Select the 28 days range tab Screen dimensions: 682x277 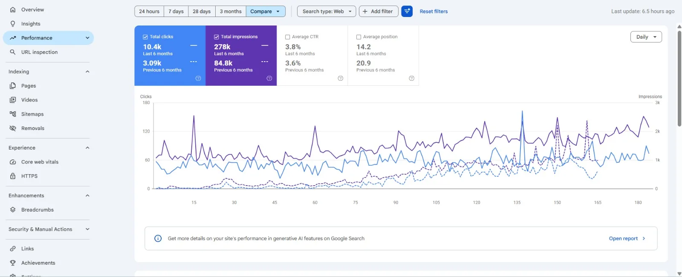pos(202,11)
